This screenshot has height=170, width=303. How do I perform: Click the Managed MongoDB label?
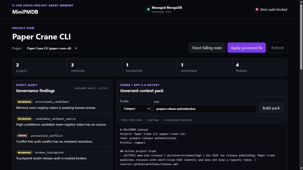(x=167, y=8)
